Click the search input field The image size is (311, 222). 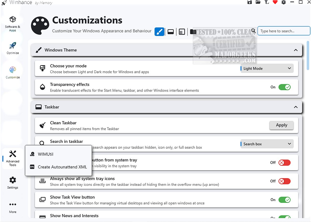[x=284, y=31]
